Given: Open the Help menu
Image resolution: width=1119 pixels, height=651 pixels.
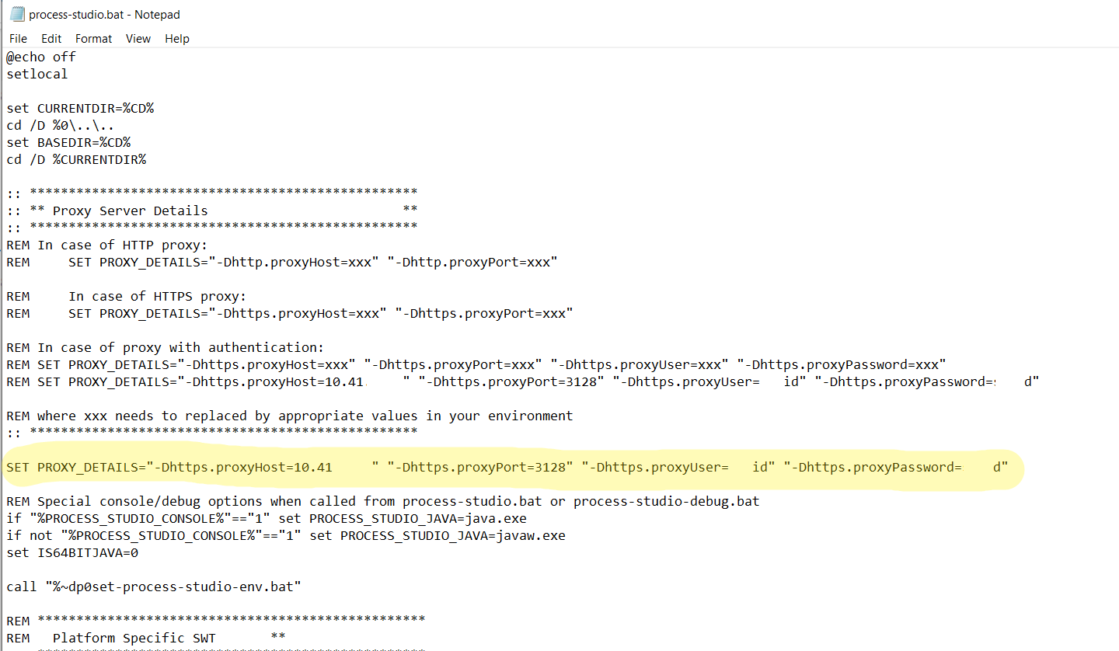Looking at the screenshot, I should [x=176, y=39].
